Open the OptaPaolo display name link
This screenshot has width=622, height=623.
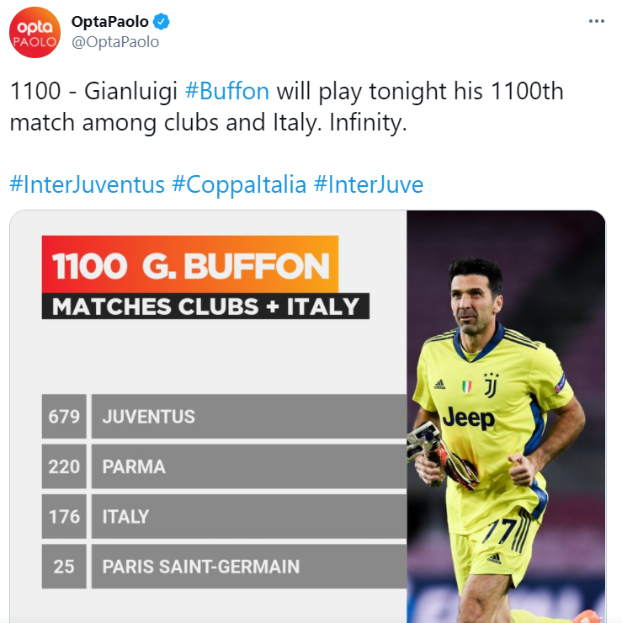point(110,22)
